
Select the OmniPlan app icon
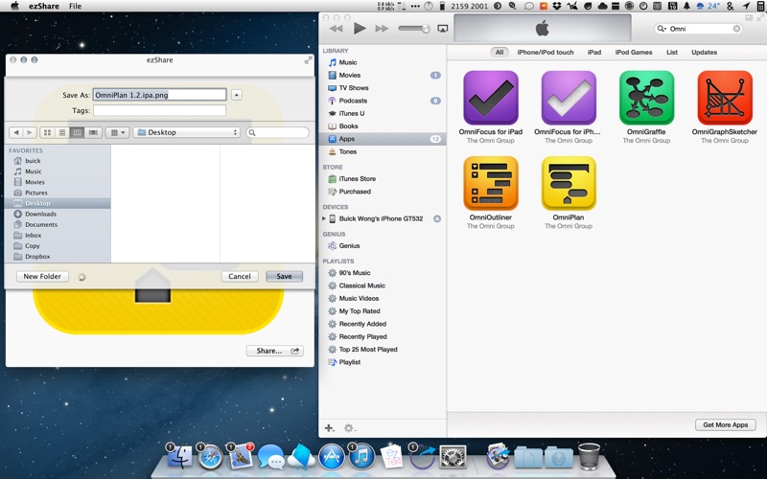point(569,183)
